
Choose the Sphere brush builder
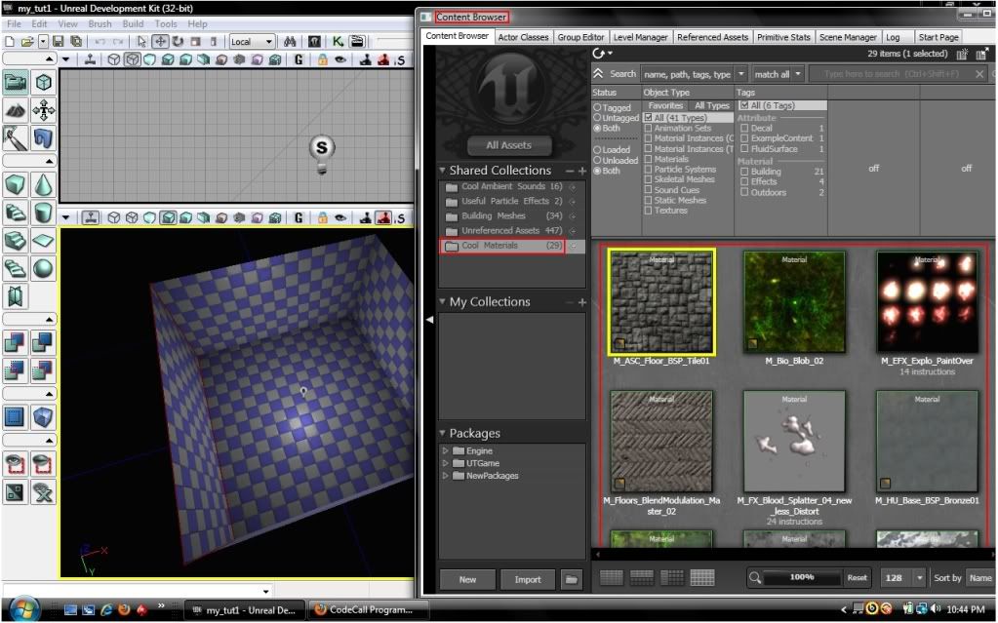[x=43, y=269]
